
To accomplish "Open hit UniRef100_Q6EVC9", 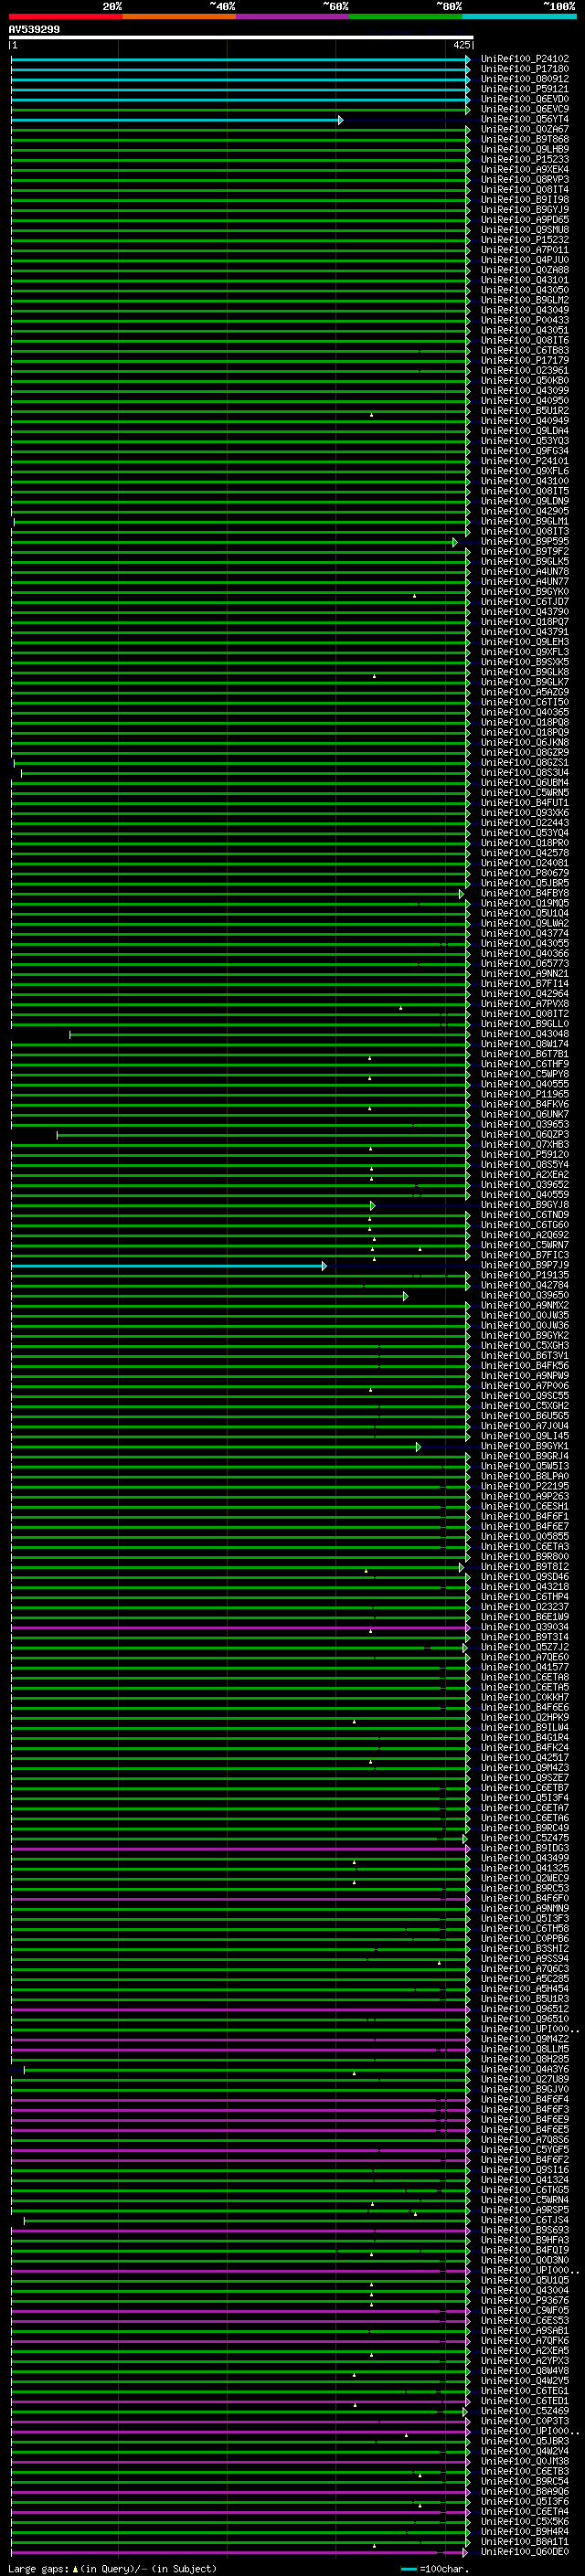I will click(524, 109).
